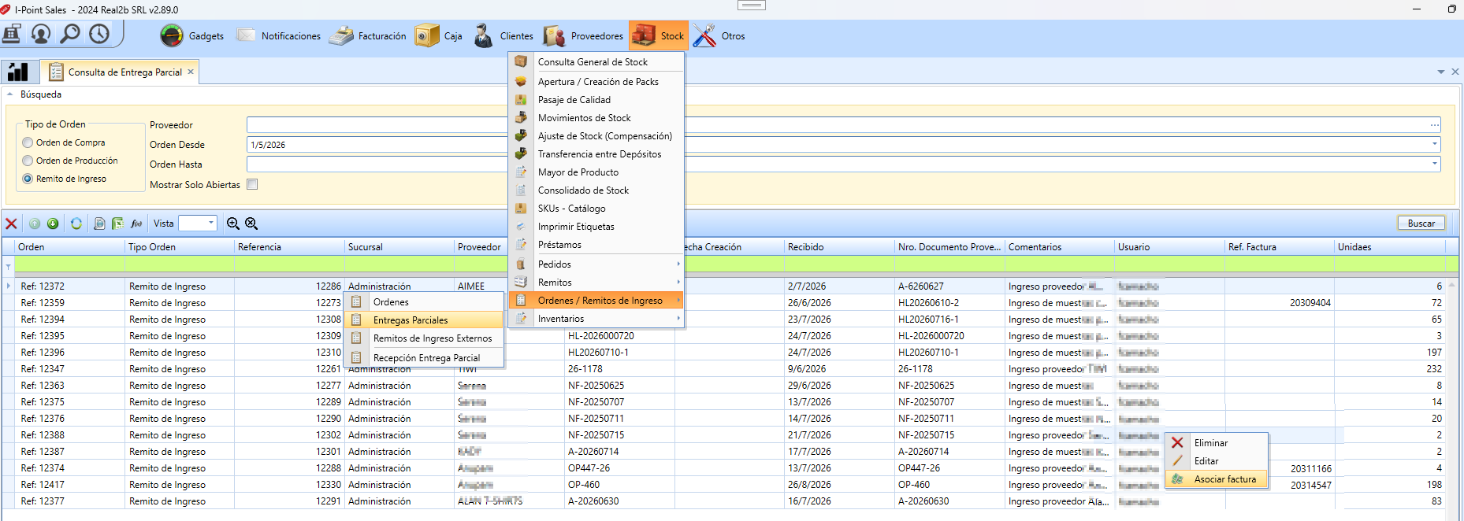Open the Orden Hasta date dropdown arrow

coord(1434,164)
